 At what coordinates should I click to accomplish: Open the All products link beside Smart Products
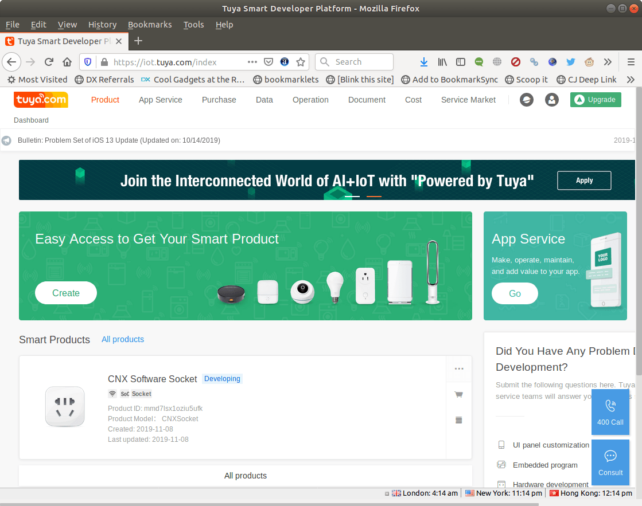(123, 339)
